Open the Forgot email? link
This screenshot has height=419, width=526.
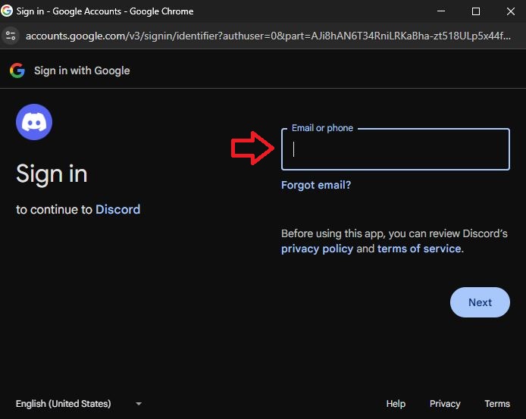[316, 185]
